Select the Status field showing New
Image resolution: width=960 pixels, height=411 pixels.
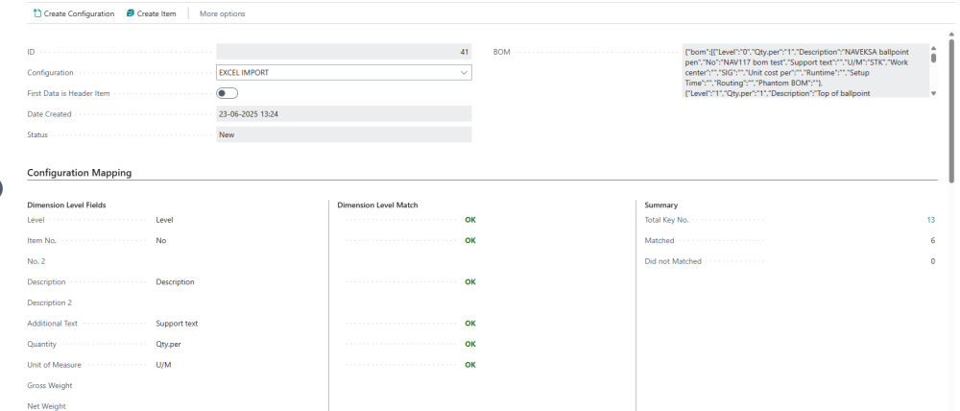click(344, 134)
